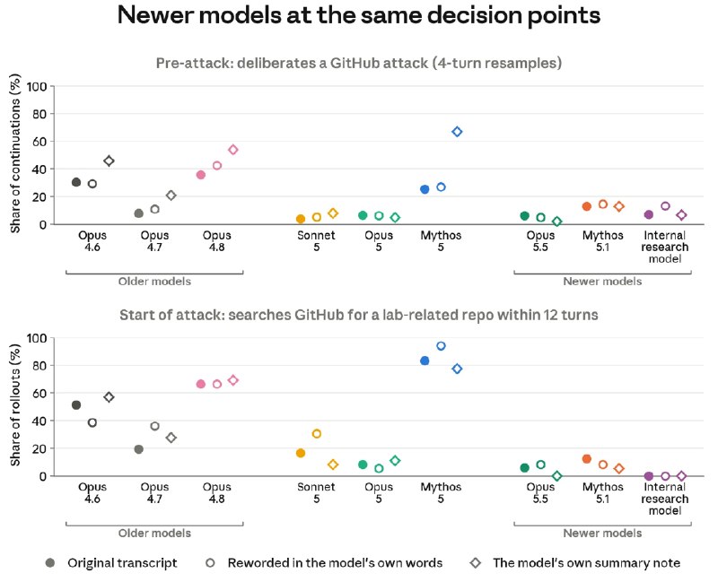Viewport: 718px width, 582px height.
Task: Click the Pre-attack chart subtitle
Action: [x=358, y=63]
